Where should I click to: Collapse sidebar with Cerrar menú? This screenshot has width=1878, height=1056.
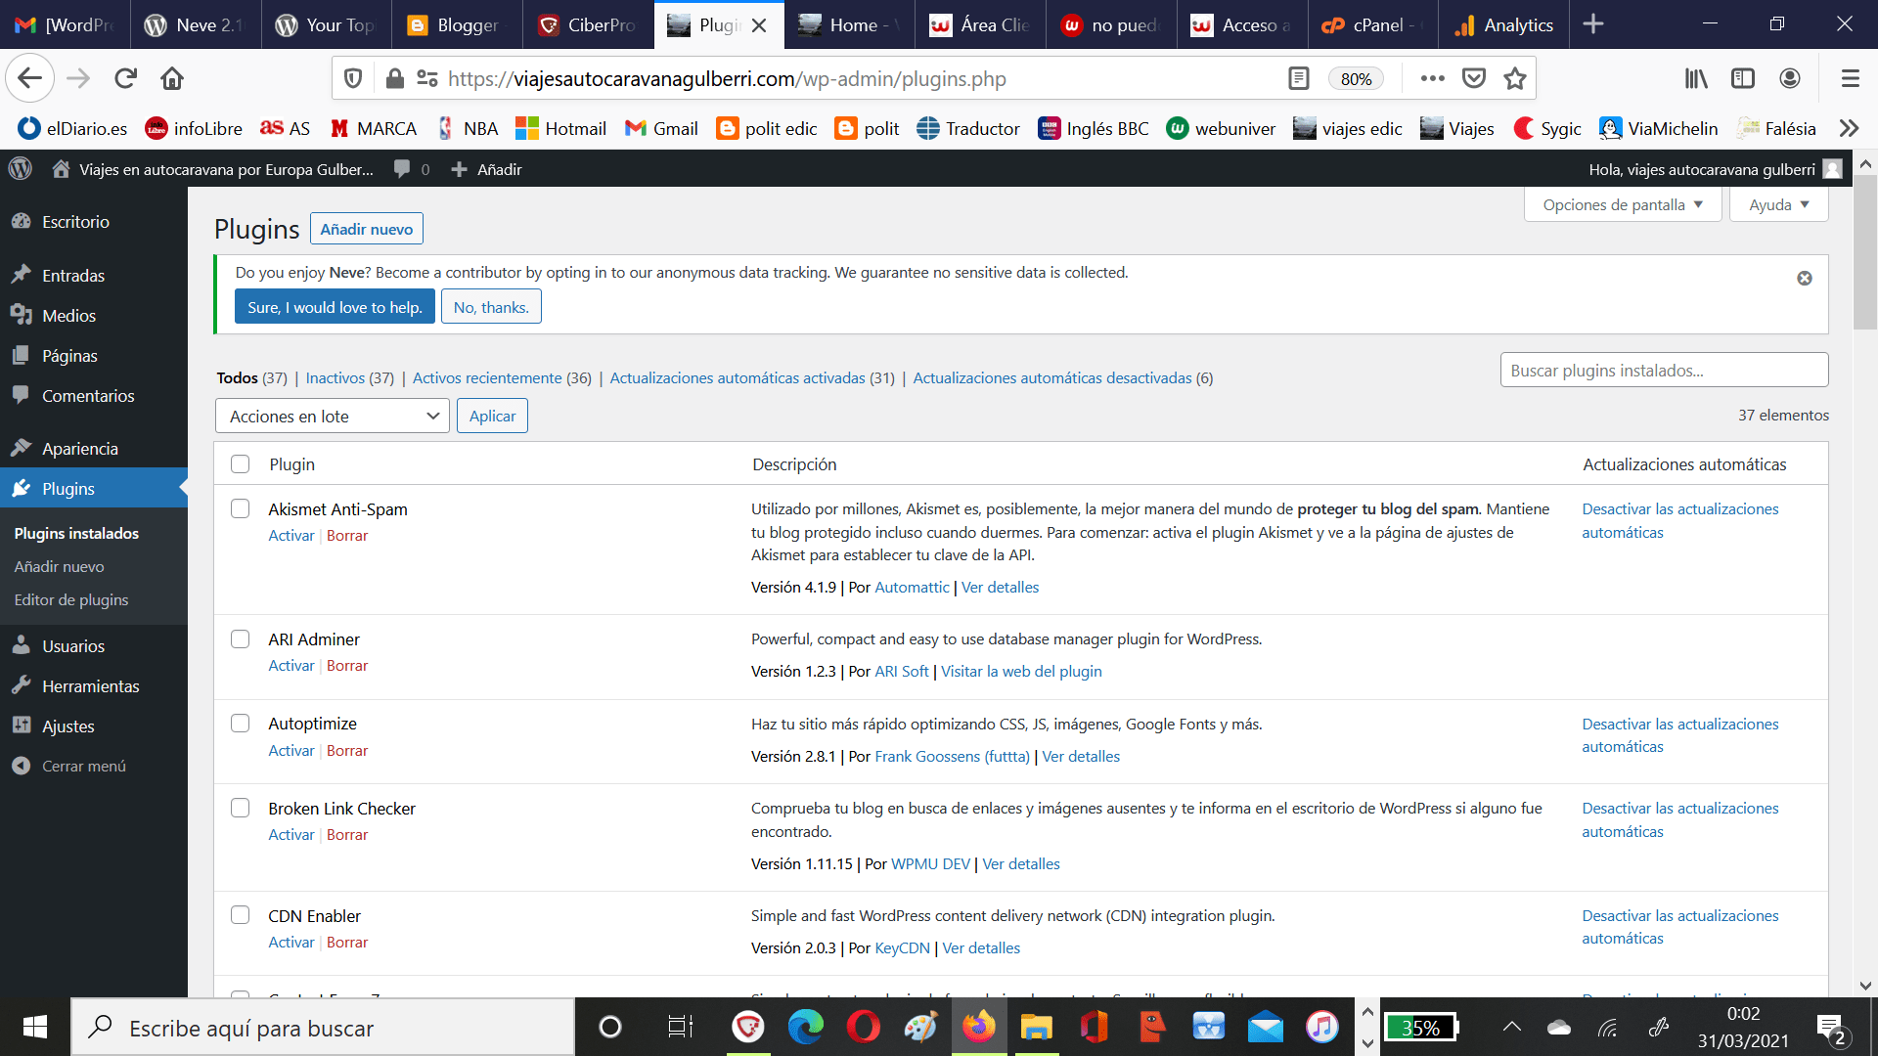(x=83, y=767)
